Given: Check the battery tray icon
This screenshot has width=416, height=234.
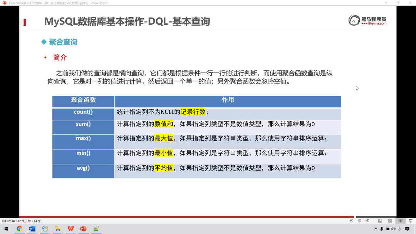Looking at the screenshot, I should pos(387,229).
